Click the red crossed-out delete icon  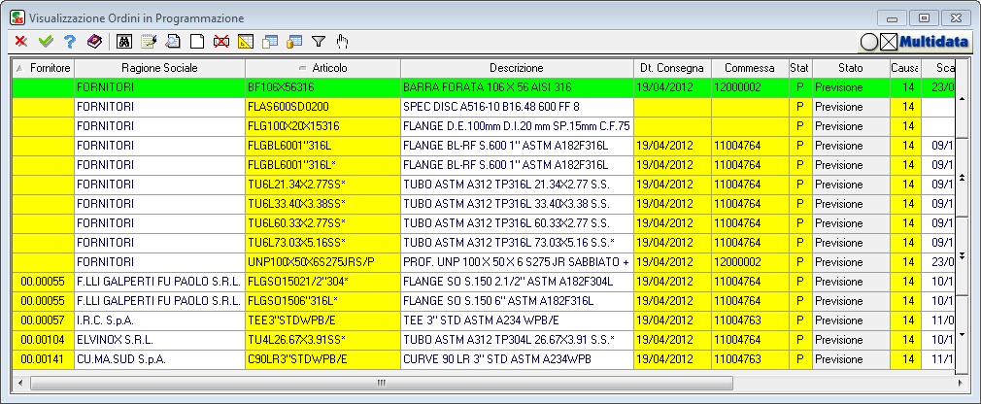pyautogui.click(x=221, y=41)
